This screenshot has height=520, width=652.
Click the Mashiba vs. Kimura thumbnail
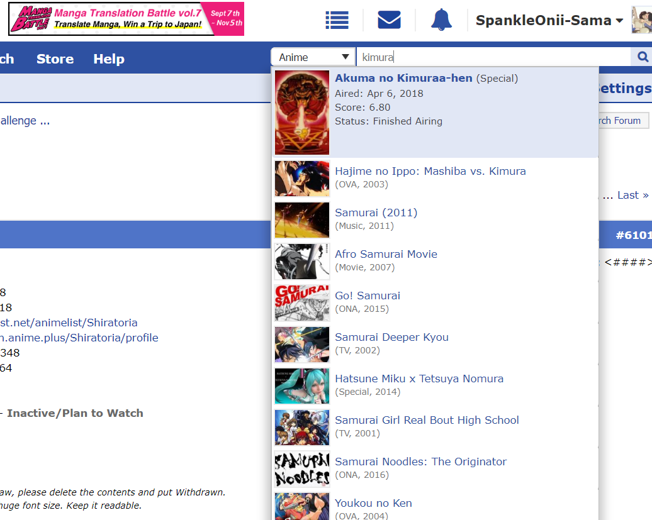click(302, 178)
